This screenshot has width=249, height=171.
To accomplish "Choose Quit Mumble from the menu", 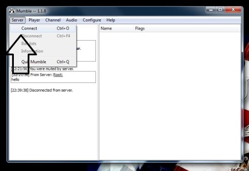I will tap(43, 62).
